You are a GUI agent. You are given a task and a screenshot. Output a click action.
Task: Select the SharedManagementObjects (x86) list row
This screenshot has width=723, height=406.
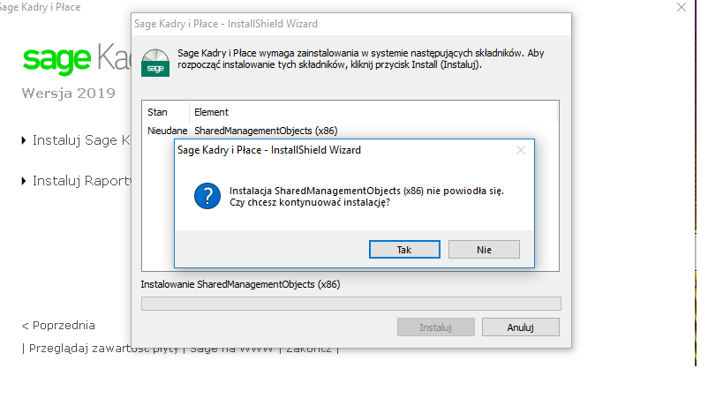[x=350, y=131]
